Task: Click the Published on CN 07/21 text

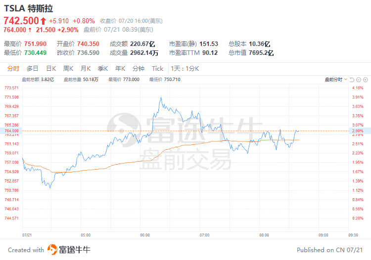Action: (330, 250)
